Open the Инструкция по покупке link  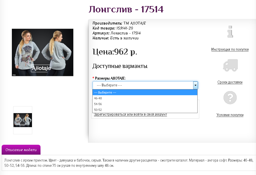[230, 50]
